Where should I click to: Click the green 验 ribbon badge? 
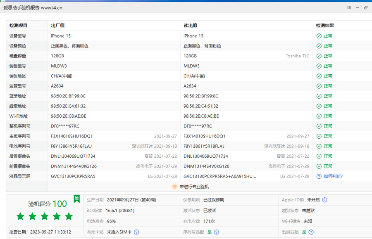pos(76,199)
